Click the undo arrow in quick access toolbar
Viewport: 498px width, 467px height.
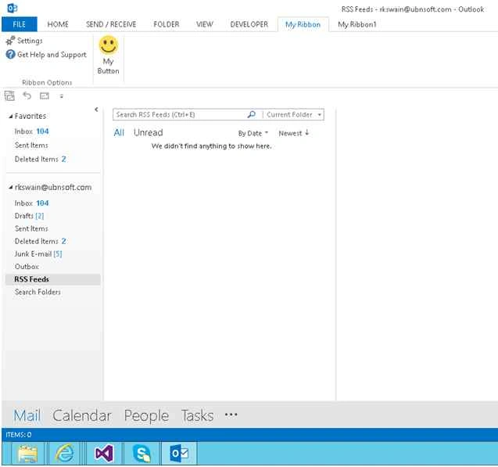[x=27, y=95]
